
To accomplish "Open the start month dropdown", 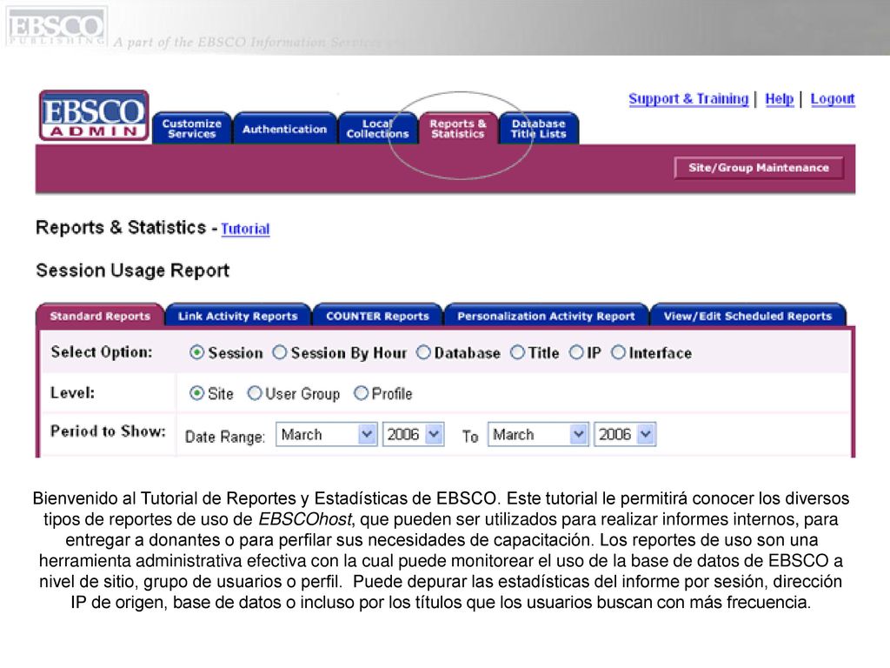I will 327,435.
